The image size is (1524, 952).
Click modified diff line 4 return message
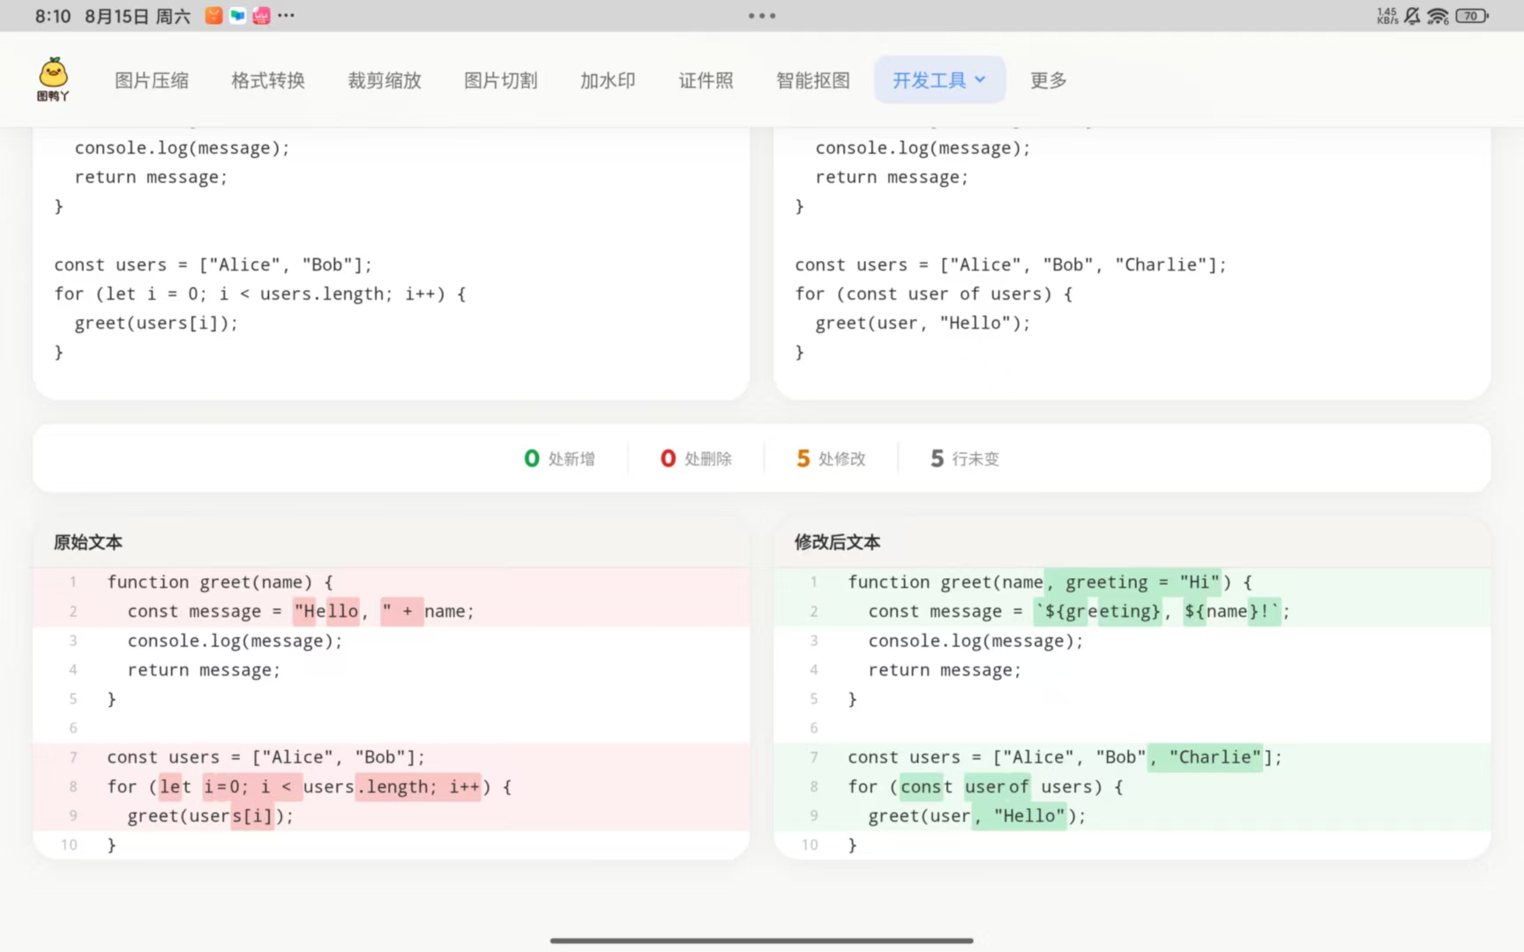click(x=1132, y=670)
